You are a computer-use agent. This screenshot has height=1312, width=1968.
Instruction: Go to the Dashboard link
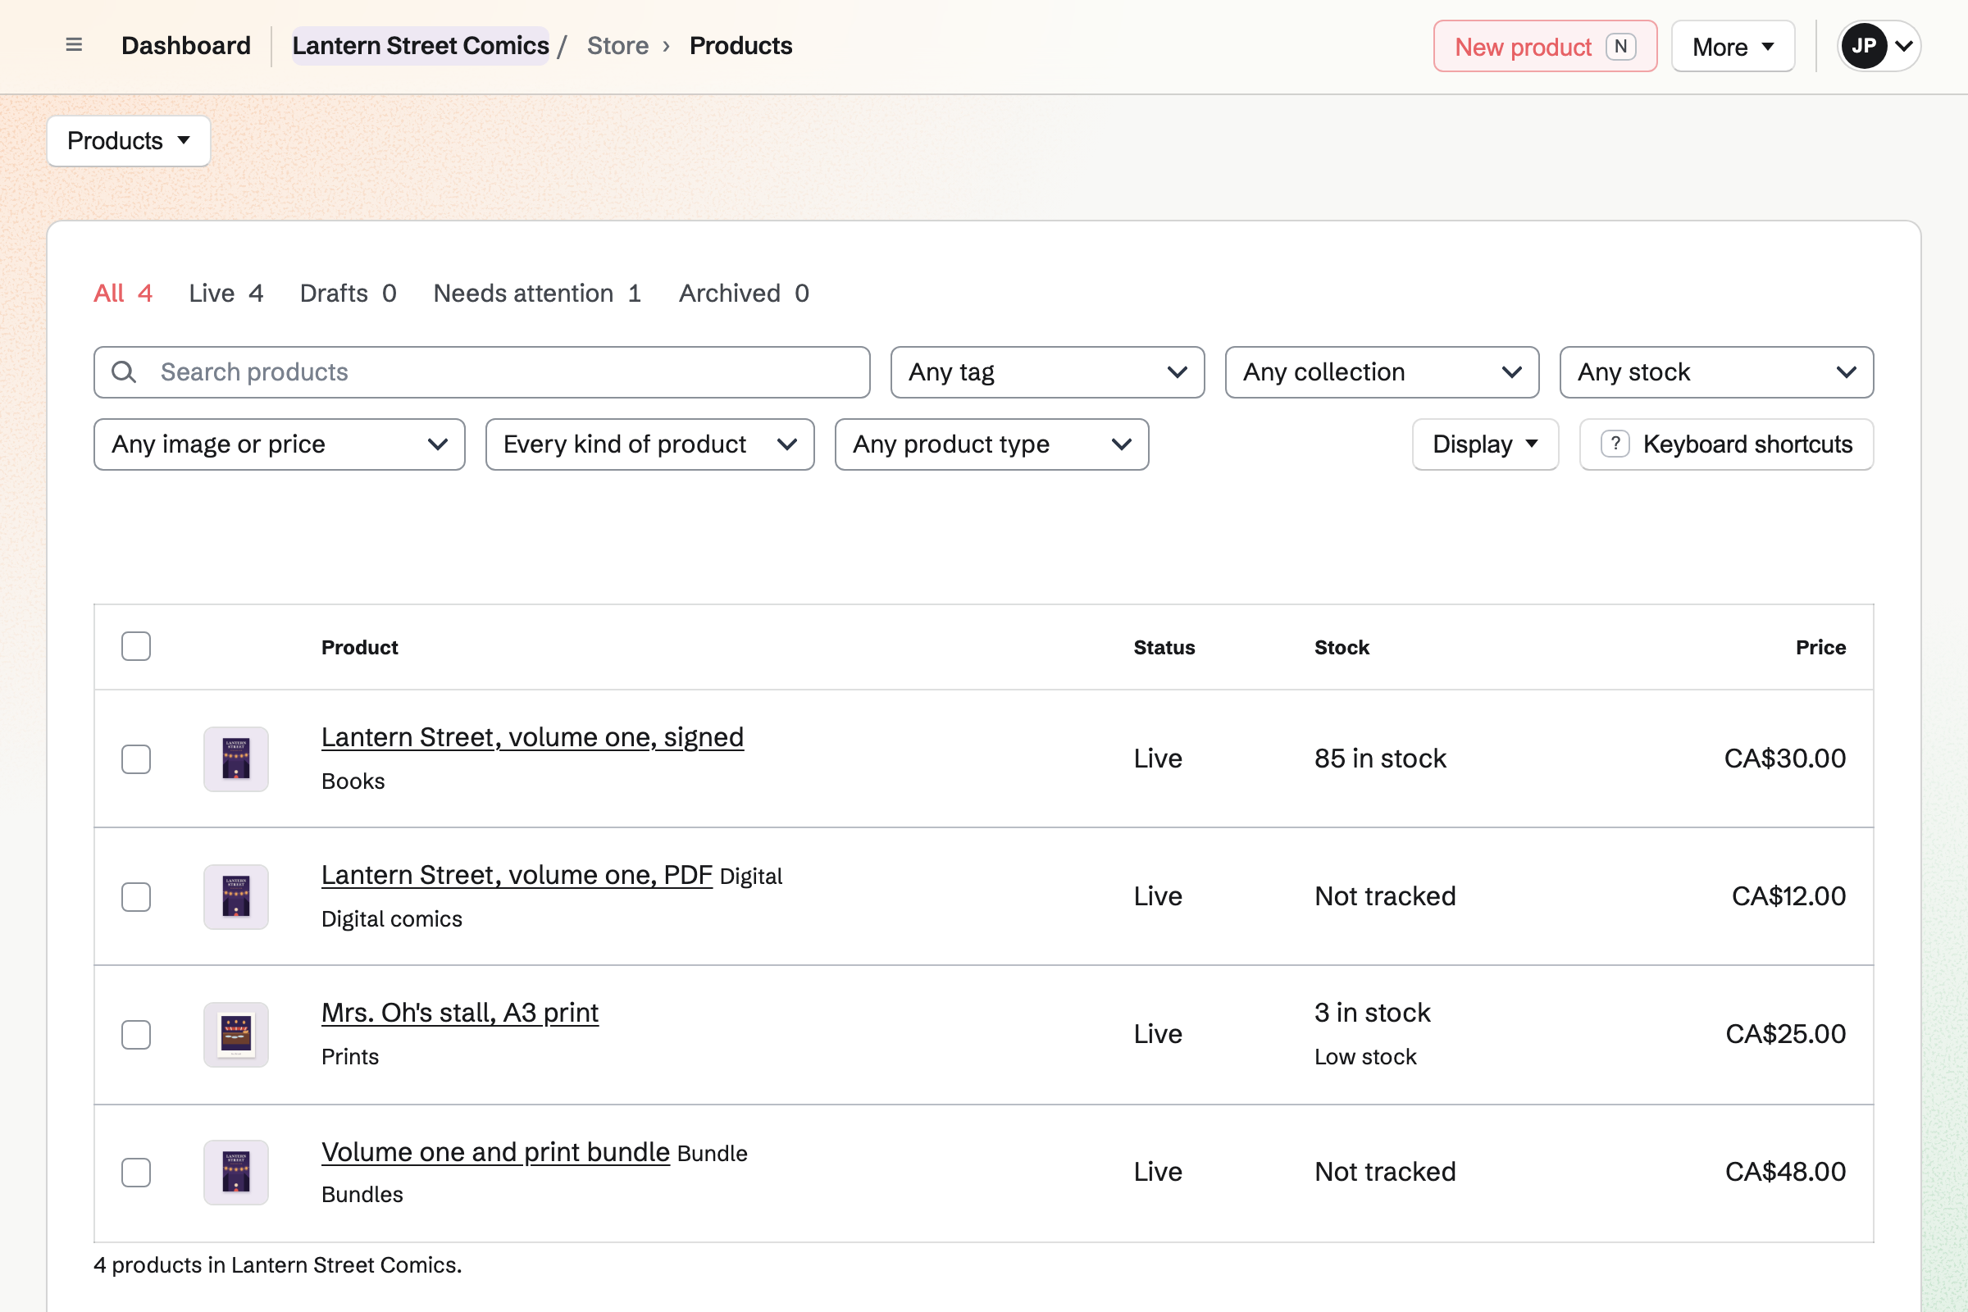click(x=186, y=45)
